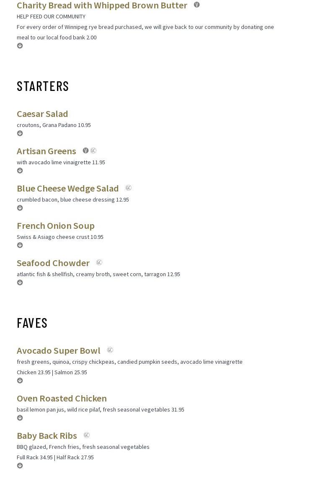Click the vegetarian icon next to Artisan Greens

(x=85, y=150)
